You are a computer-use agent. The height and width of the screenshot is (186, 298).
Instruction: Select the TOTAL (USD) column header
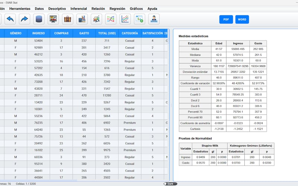[x=107, y=33]
